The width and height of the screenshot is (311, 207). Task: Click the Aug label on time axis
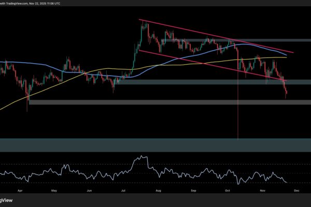[159, 190]
